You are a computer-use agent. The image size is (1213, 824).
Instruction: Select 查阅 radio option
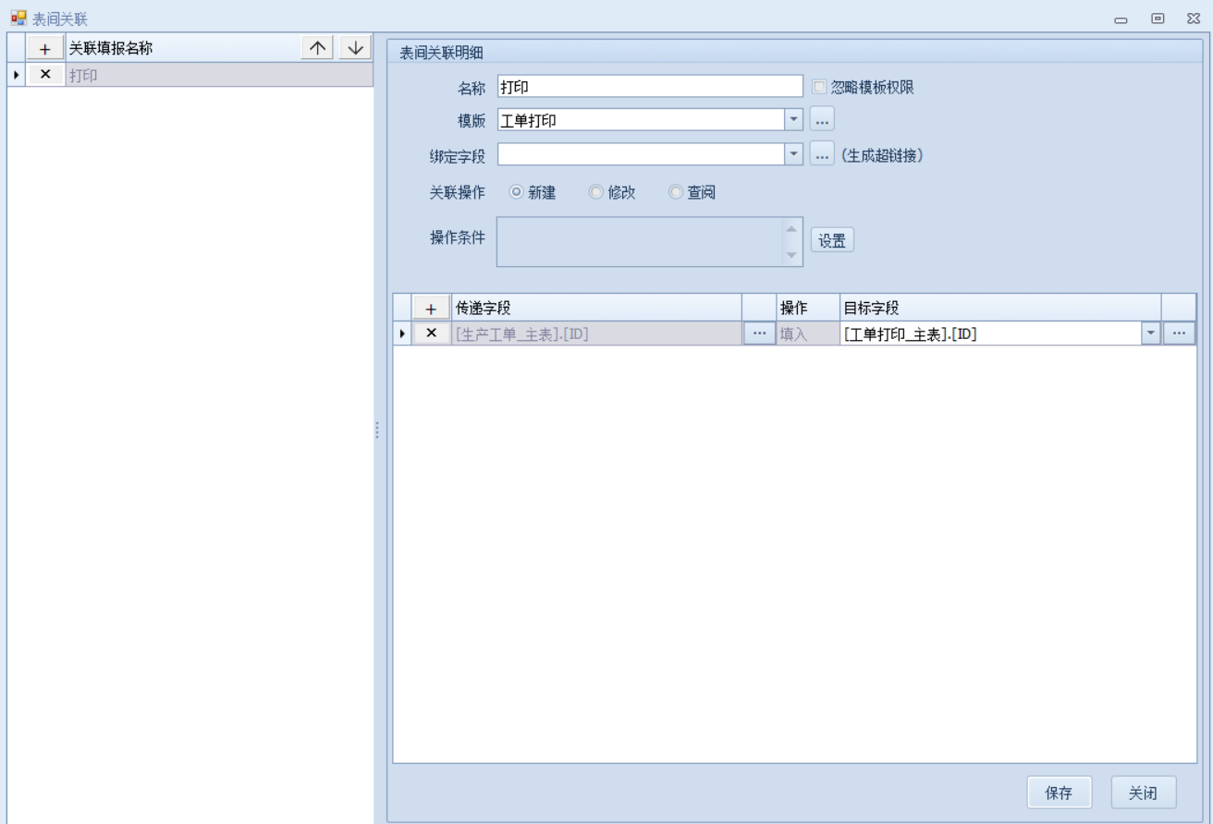676,193
